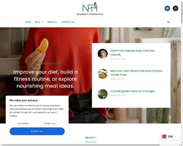The height and width of the screenshot is (146, 183).
Task: Open Keto Chicken Zoodle Soup article
Action: 136,73
